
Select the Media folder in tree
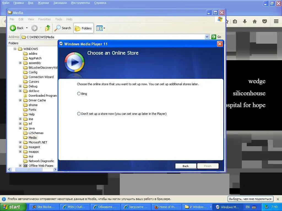pyautogui.click(x=32, y=138)
